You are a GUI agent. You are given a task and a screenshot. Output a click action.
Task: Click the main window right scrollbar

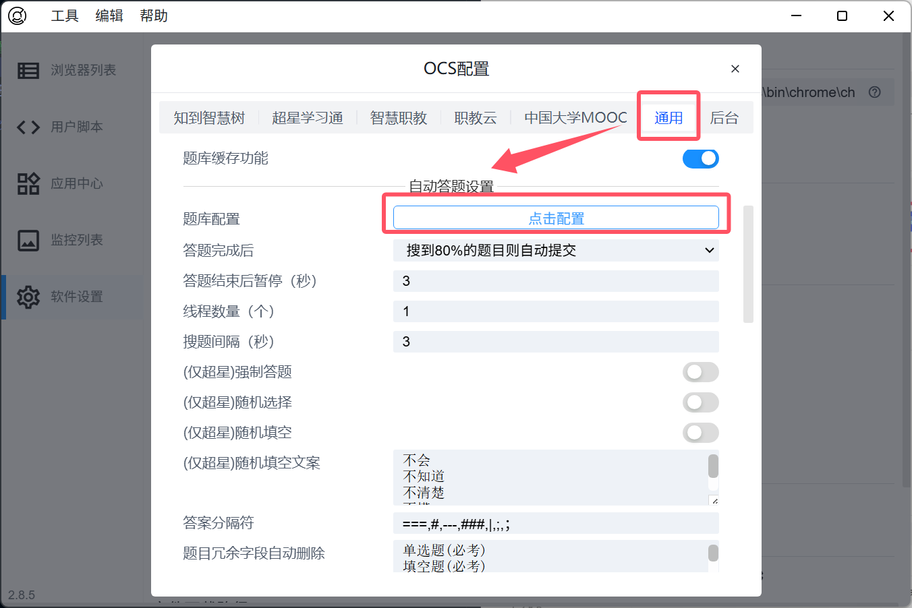point(907,260)
